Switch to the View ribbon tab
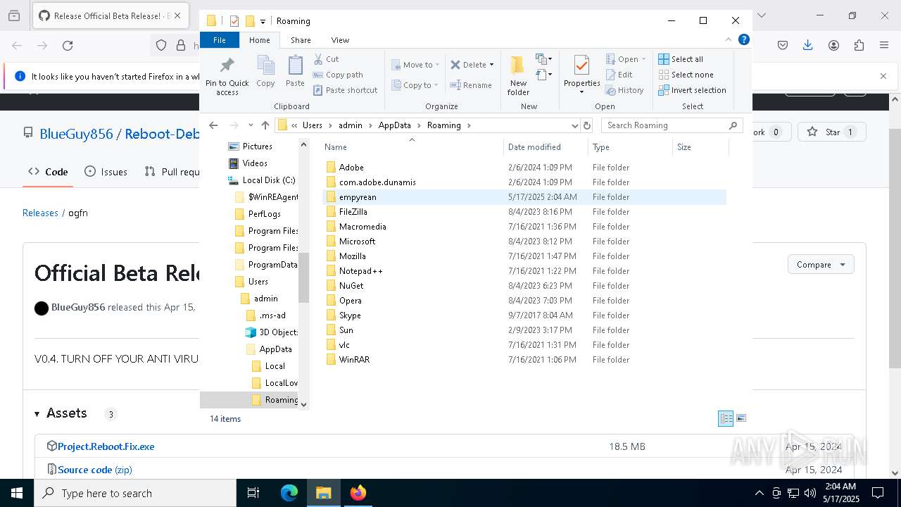The width and height of the screenshot is (901, 507). 340,40
